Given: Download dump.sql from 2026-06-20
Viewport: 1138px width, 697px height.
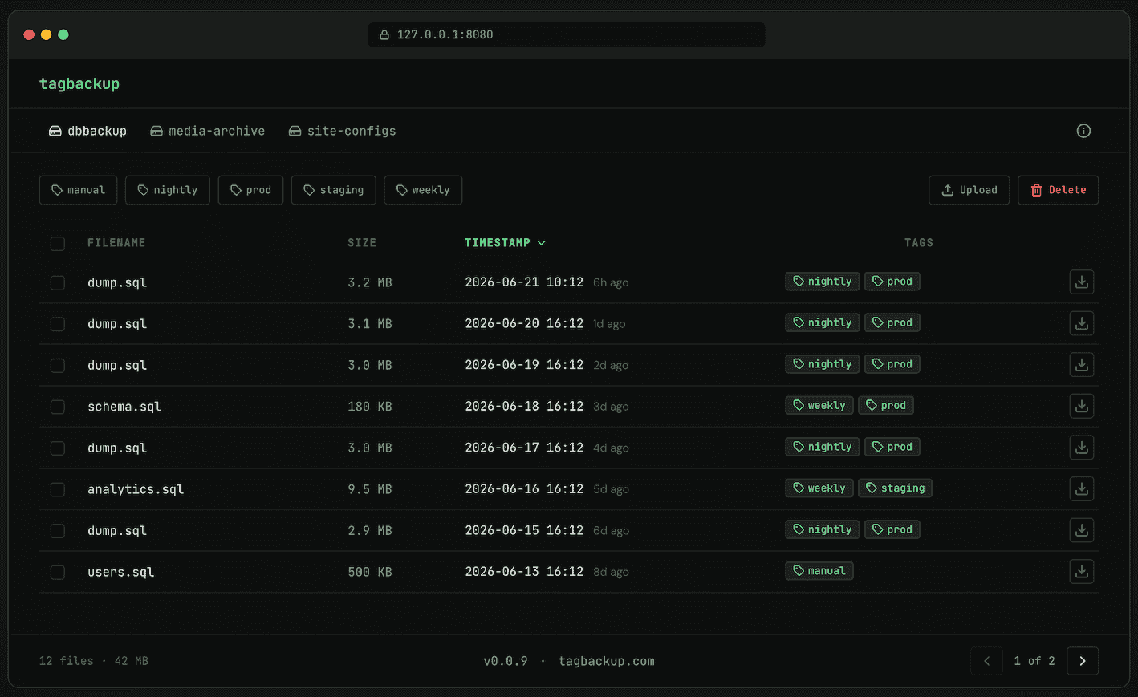Looking at the screenshot, I should [1082, 323].
